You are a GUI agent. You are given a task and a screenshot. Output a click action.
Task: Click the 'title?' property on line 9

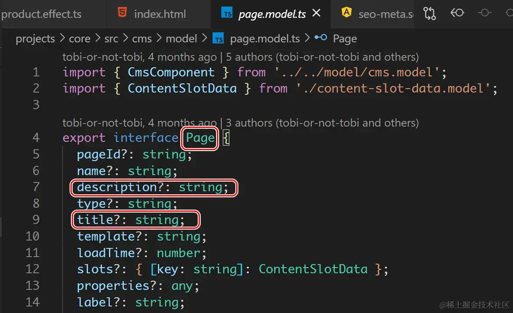(x=98, y=220)
